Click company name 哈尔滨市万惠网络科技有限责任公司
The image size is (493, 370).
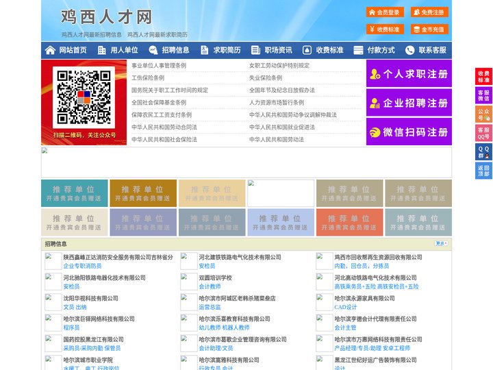tap(378, 339)
